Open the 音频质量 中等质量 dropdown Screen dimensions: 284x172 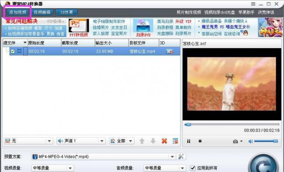click(x=165, y=168)
